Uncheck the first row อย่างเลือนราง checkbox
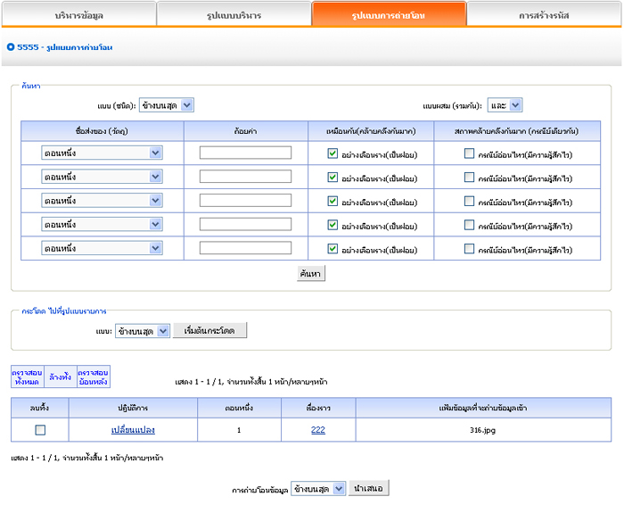Screen dimensions: 624x505 333,153
